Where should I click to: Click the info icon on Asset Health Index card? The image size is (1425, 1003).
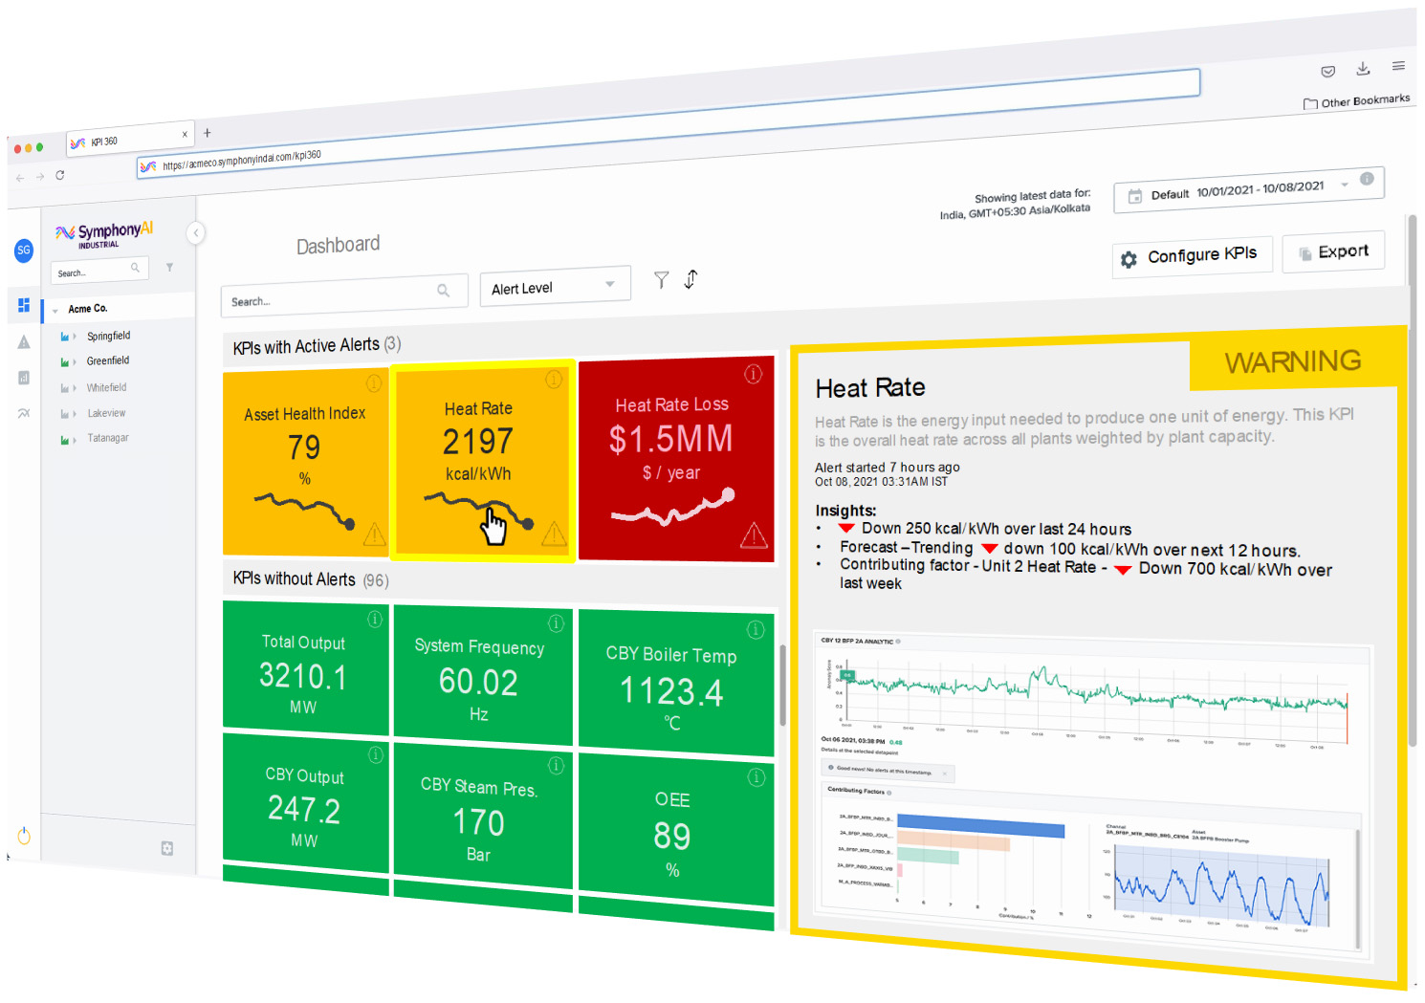[x=374, y=383]
